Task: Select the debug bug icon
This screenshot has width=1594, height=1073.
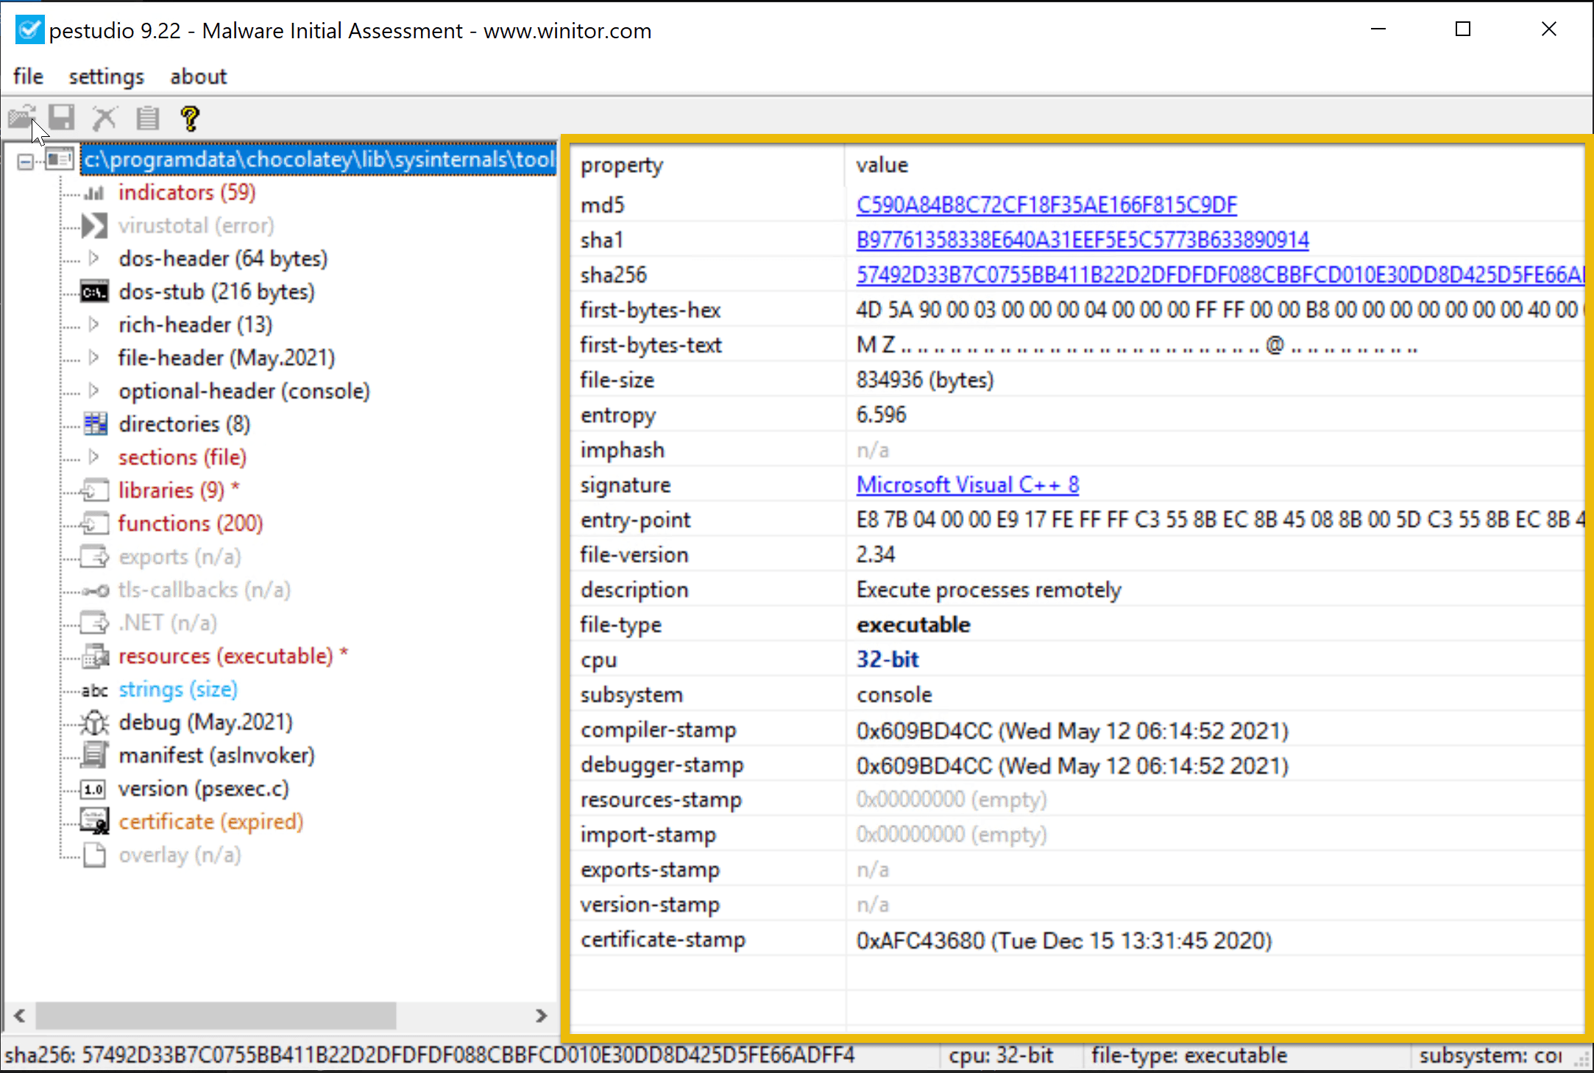Action: pos(94,723)
